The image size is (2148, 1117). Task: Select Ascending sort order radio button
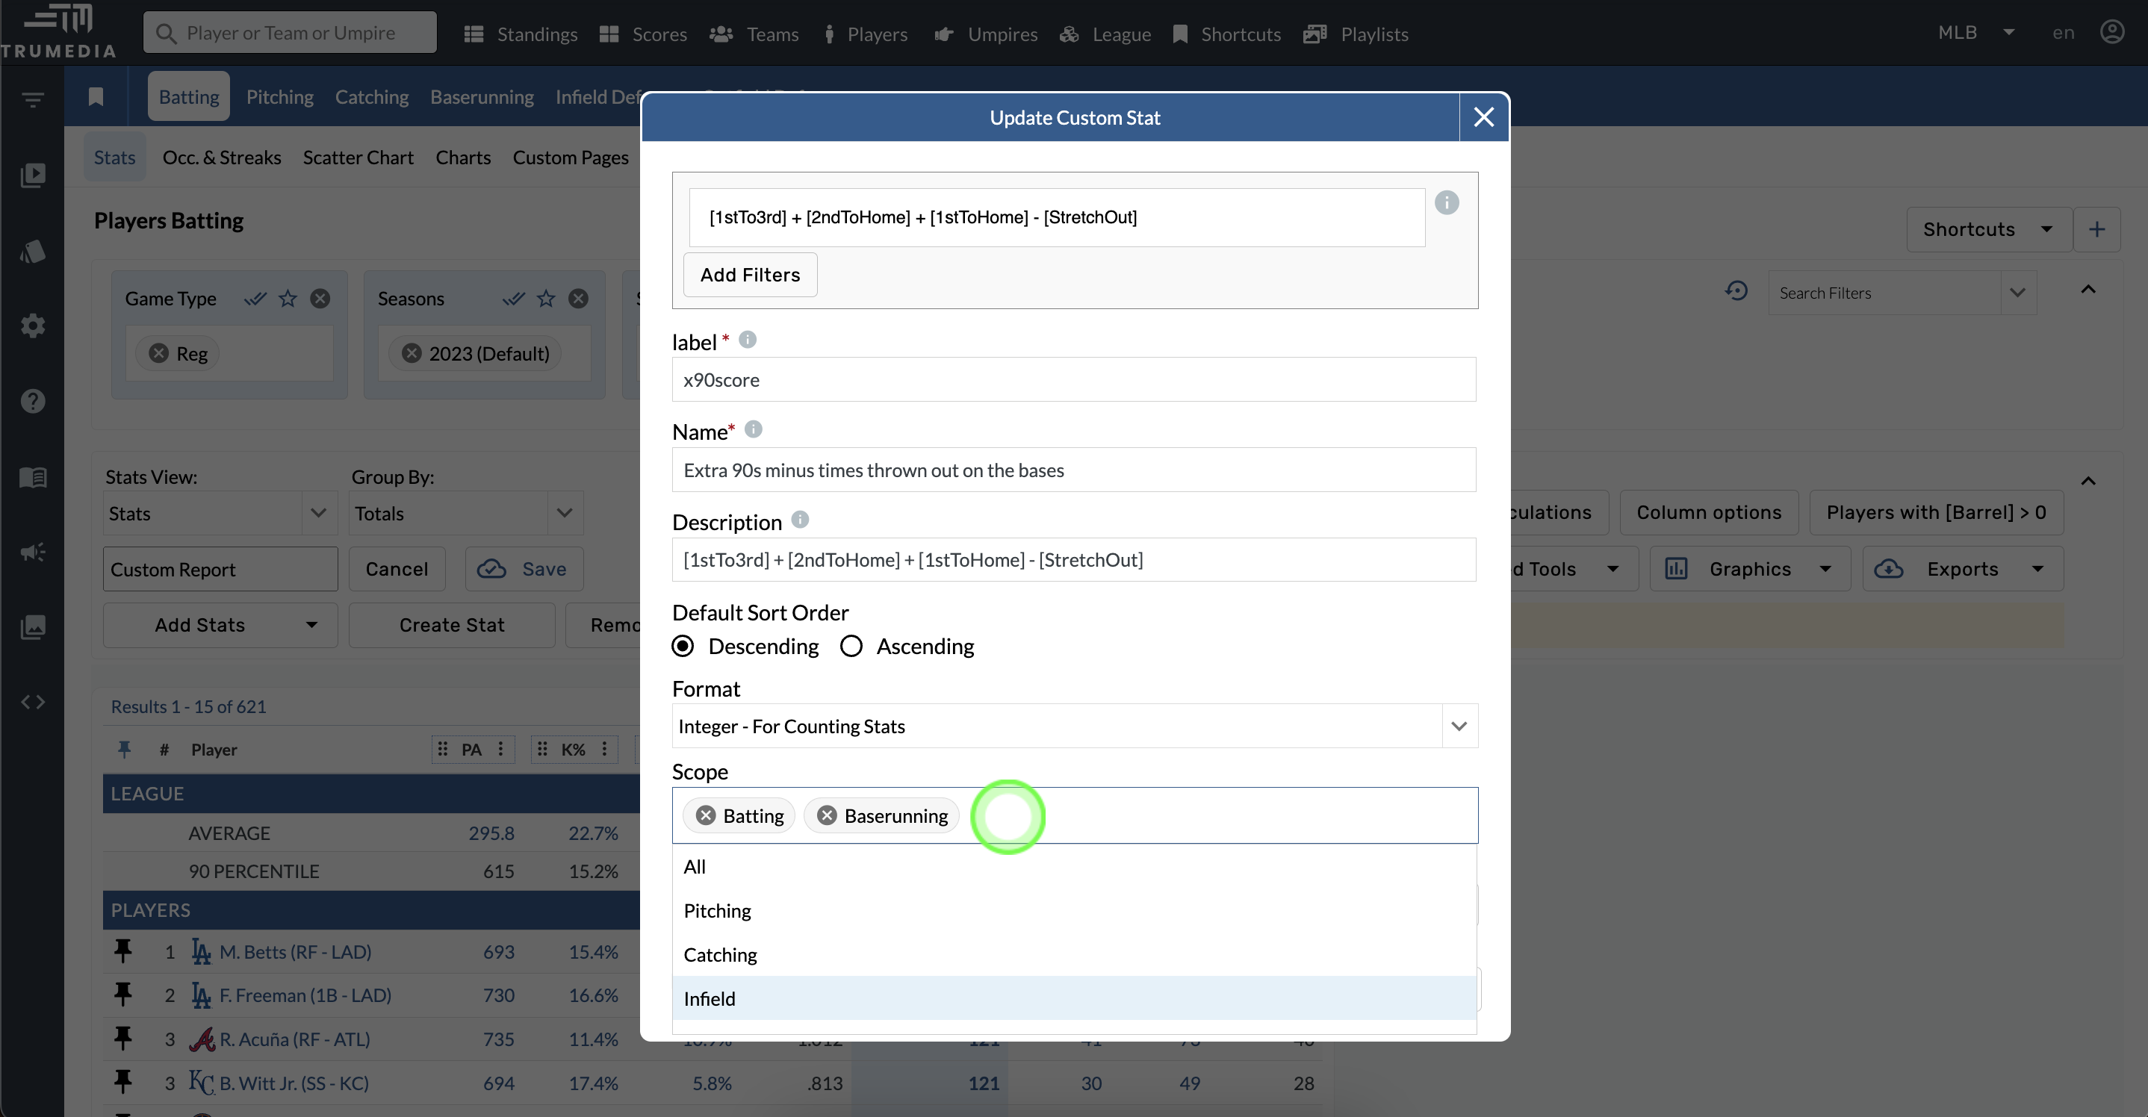pos(851,645)
